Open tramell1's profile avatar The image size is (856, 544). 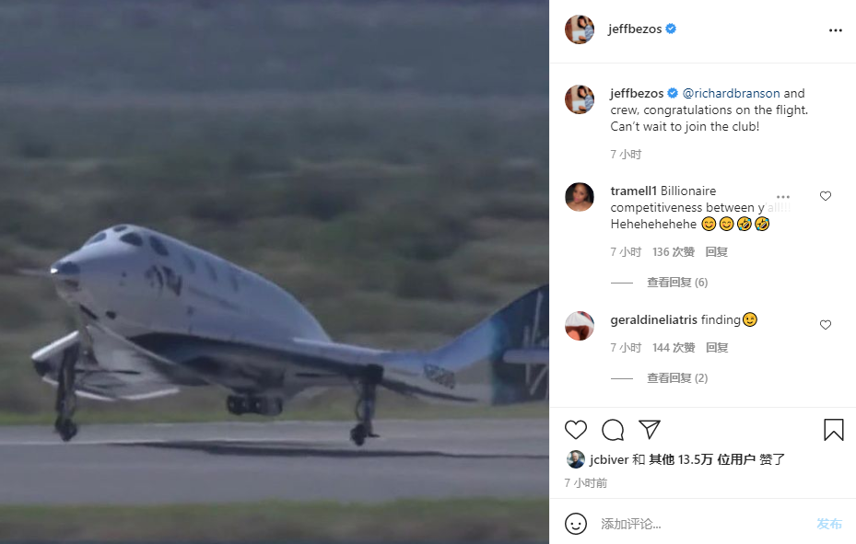[580, 197]
